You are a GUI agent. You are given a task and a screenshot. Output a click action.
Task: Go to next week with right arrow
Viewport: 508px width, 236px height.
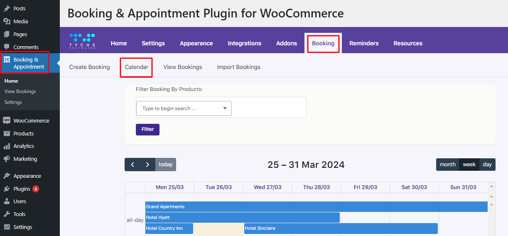pyautogui.click(x=147, y=165)
